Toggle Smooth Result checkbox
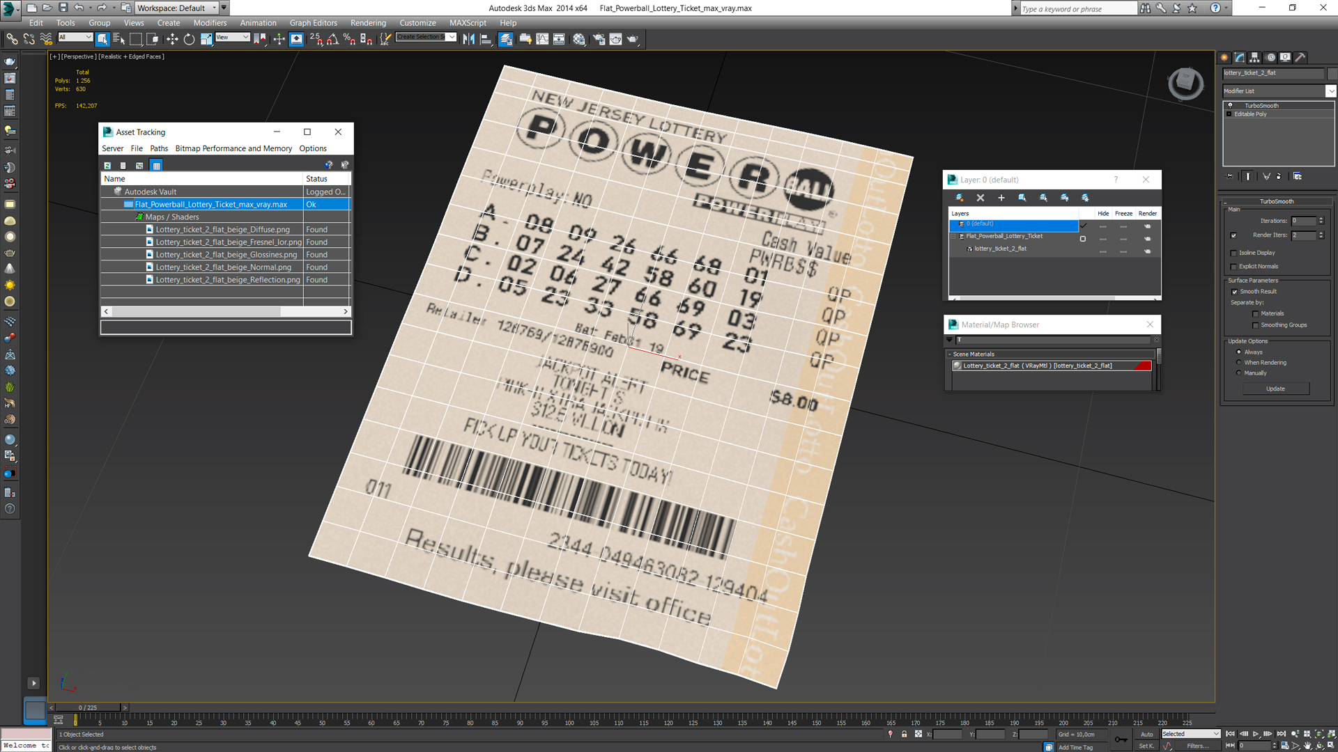This screenshot has height=752, width=1338. coord(1235,292)
